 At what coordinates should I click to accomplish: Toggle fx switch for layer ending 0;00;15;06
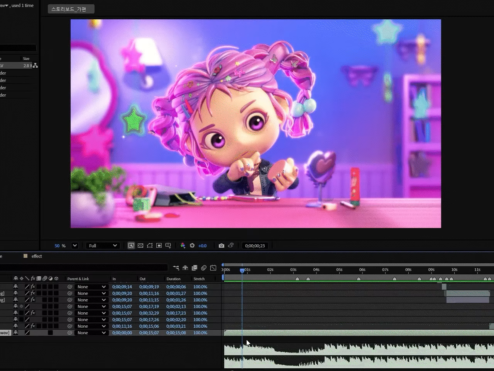click(x=33, y=326)
